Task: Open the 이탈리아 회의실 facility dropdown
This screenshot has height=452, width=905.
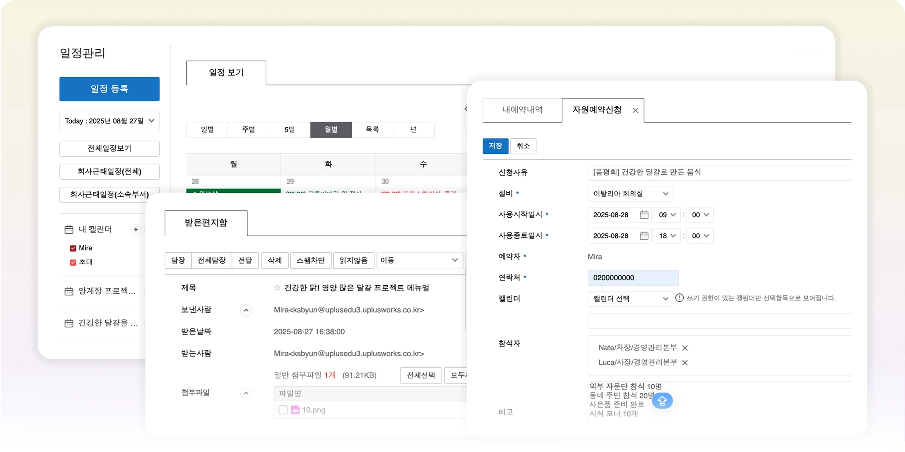Action: point(630,194)
